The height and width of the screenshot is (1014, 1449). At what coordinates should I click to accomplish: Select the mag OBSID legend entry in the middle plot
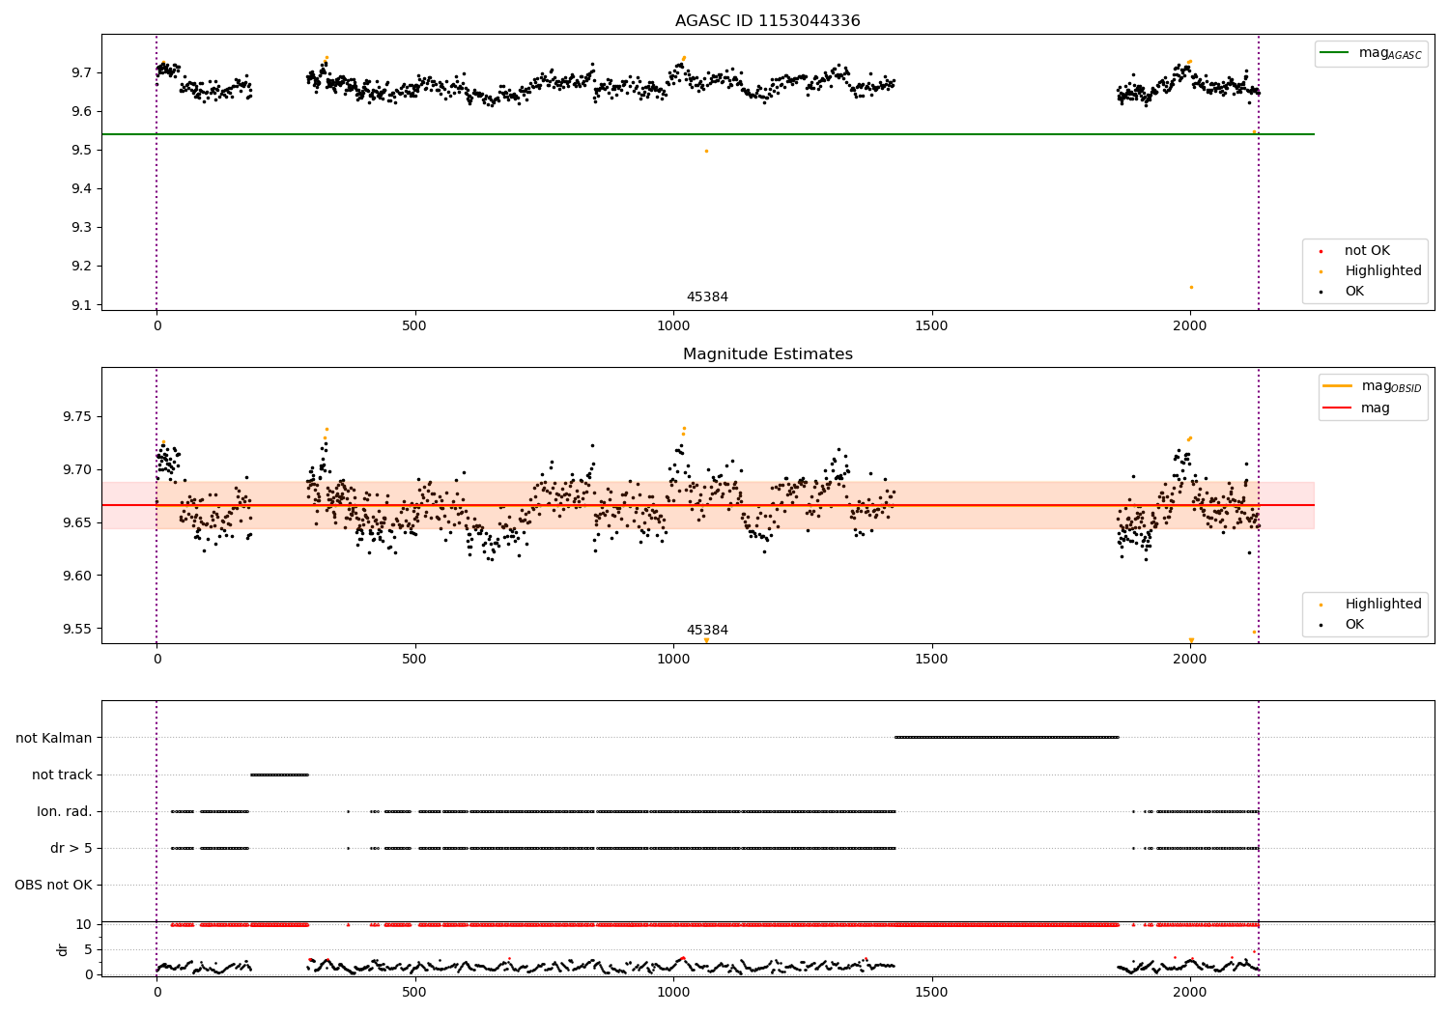(1373, 386)
